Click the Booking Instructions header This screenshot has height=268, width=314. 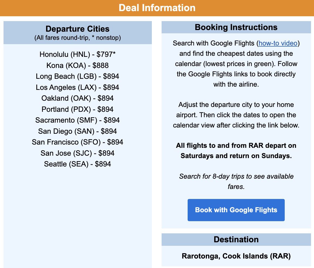click(x=236, y=27)
